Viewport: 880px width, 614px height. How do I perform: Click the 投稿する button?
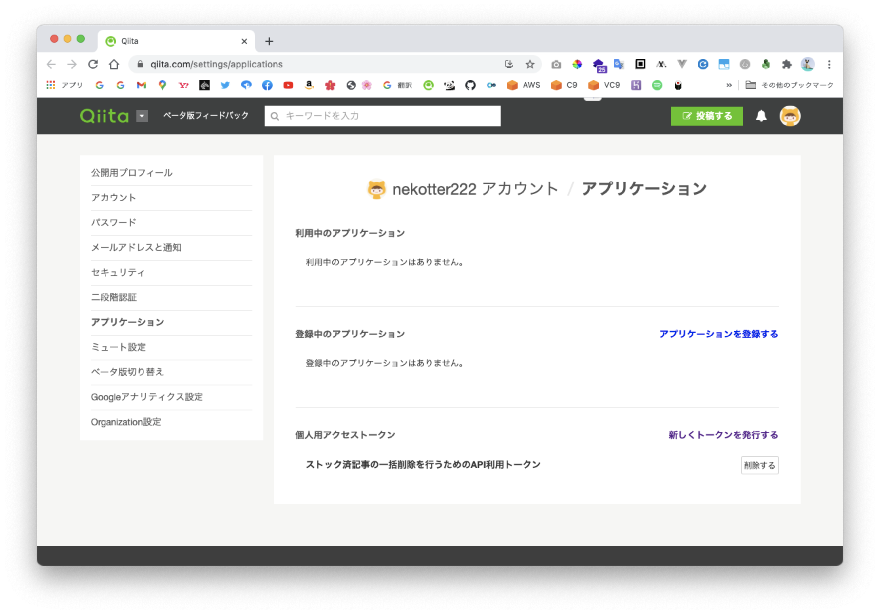click(x=706, y=116)
